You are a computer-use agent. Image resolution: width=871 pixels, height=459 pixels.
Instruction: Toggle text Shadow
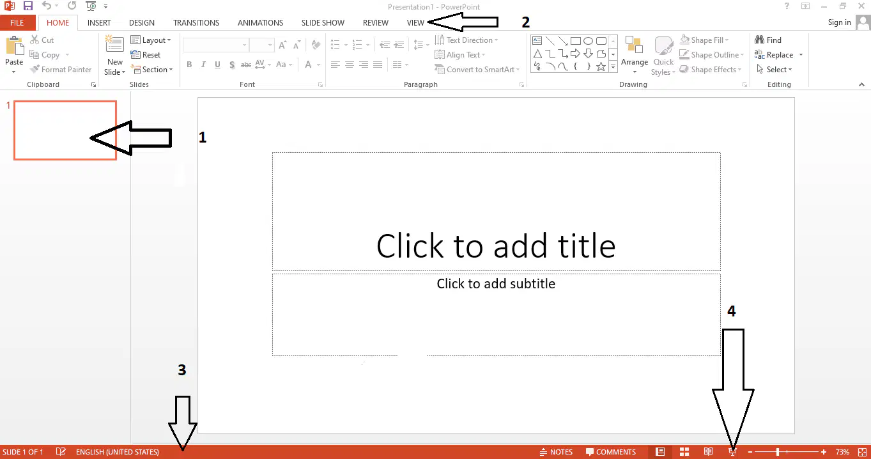pos(231,65)
